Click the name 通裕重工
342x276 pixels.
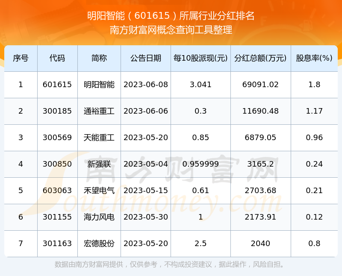pos(99,111)
